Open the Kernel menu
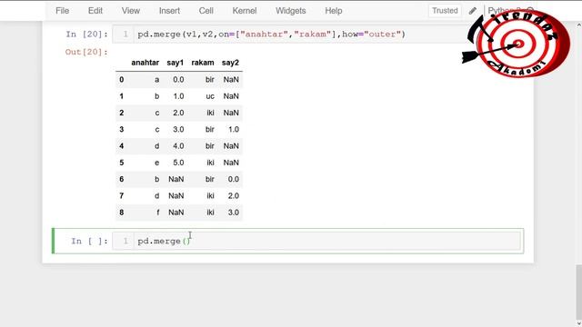582x327 pixels. pyautogui.click(x=245, y=11)
